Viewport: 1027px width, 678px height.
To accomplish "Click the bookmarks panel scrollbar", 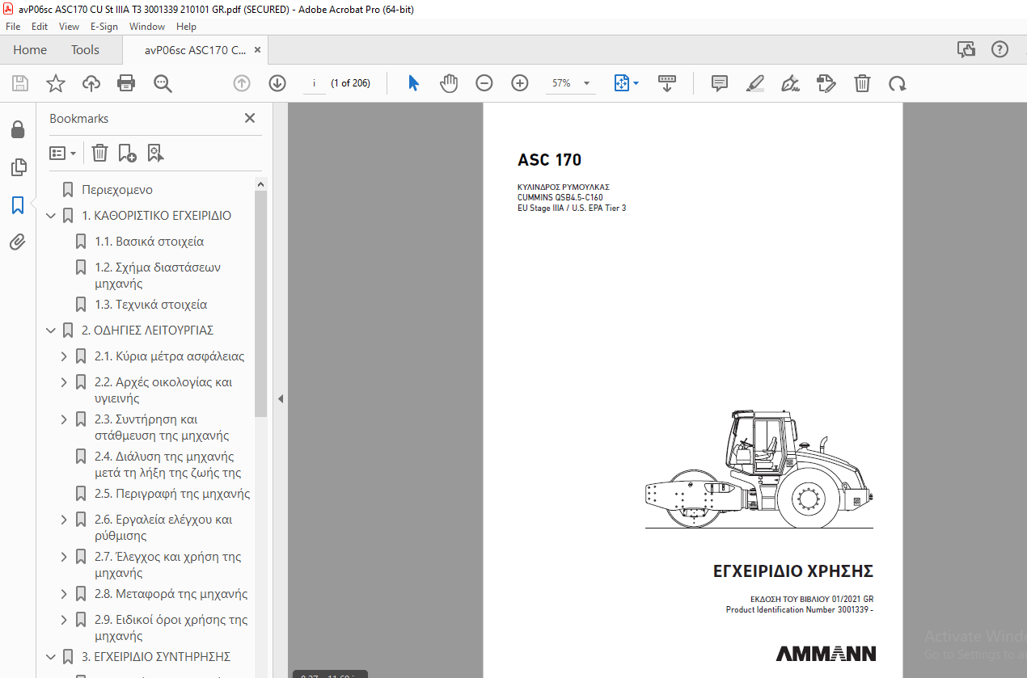I will [x=260, y=303].
